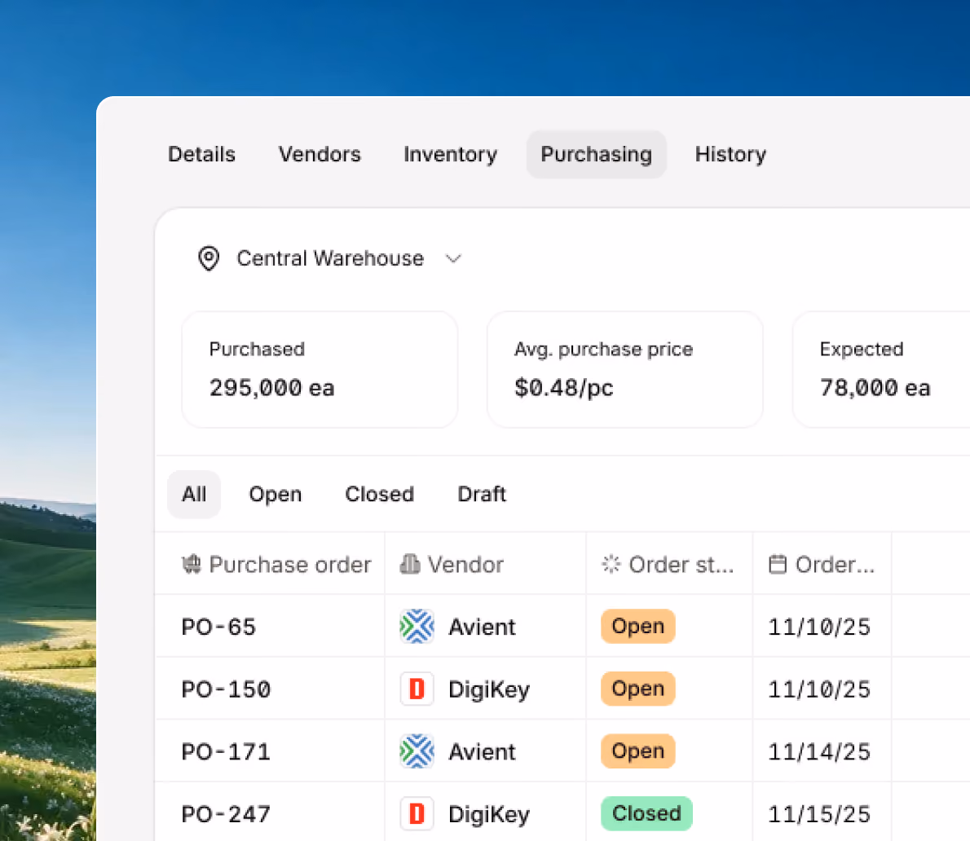970x841 pixels.
Task: Click the Purchased 295,000 ea card
Action: pos(320,369)
